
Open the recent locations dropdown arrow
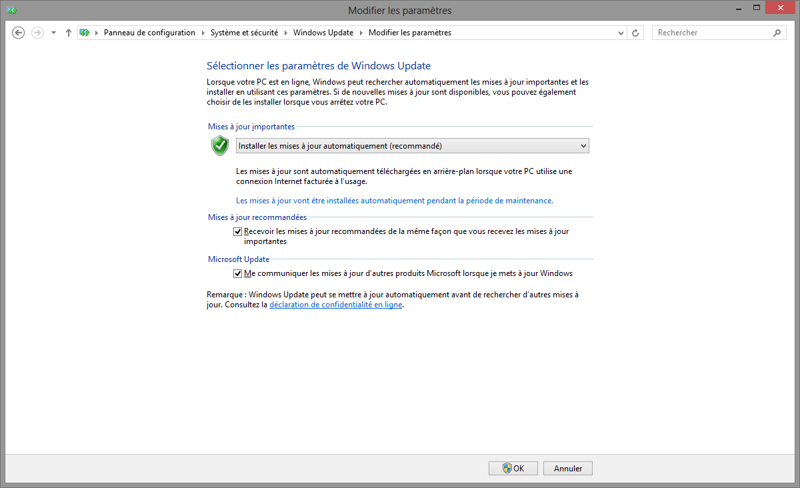[53, 33]
